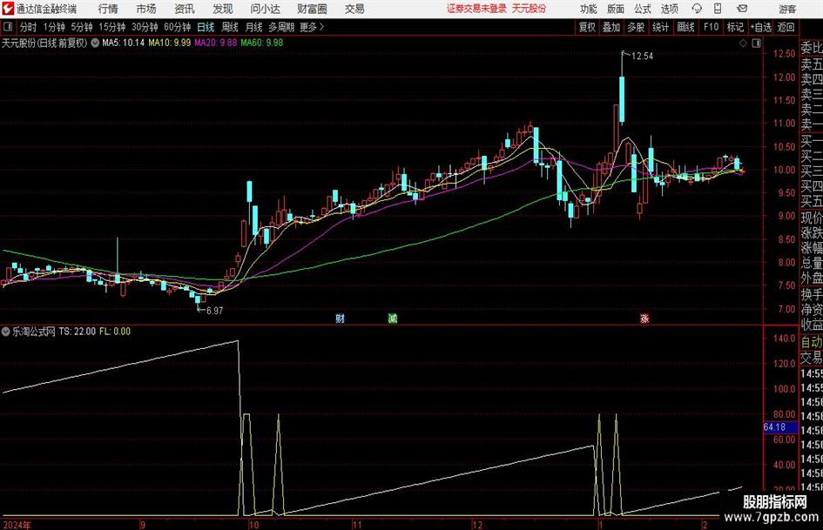Select the 30分钟 period
Image resolution: width=823 pixels, height=530 pixels.
coord(145,27)
